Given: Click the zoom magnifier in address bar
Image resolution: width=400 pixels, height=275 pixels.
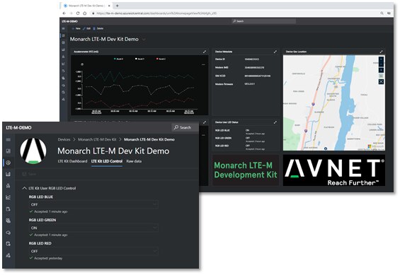Looking at the screenshot, I should pos(382,13).
